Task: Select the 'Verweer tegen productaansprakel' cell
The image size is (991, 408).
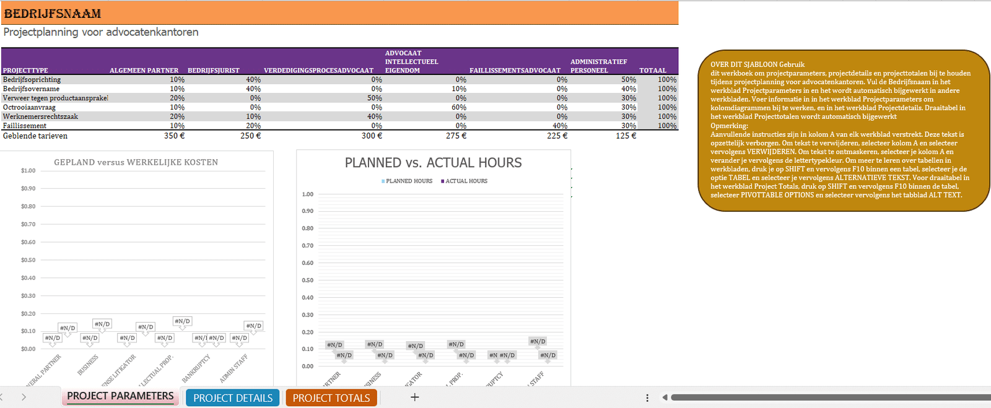Action: tap(55, 98)
